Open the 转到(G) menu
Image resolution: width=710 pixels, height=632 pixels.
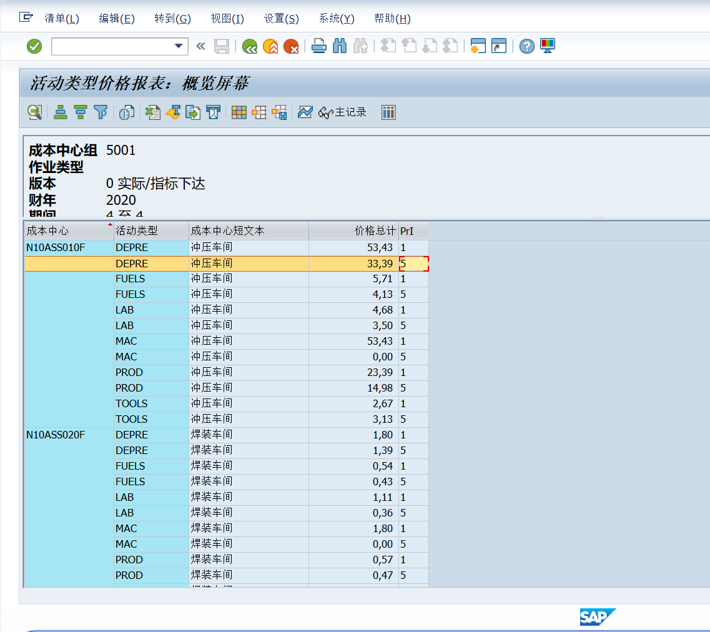[x=172, y=19]
